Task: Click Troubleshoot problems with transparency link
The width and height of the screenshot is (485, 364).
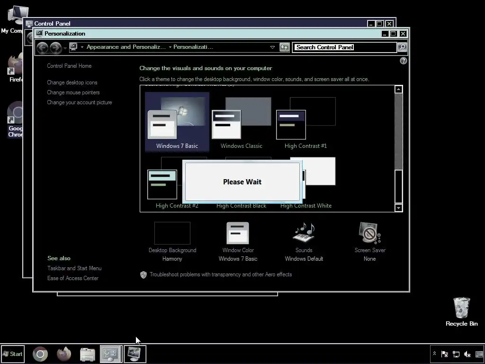Action: [221, 274]
